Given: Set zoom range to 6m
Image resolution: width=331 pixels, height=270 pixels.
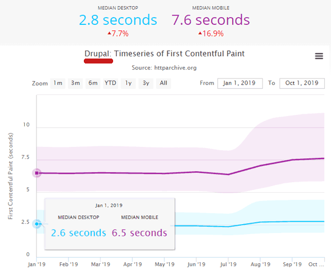Looking at the screenshot, I should coord(93,83).
